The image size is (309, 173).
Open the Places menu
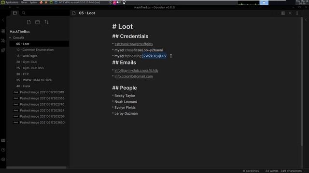coord(24,2)
